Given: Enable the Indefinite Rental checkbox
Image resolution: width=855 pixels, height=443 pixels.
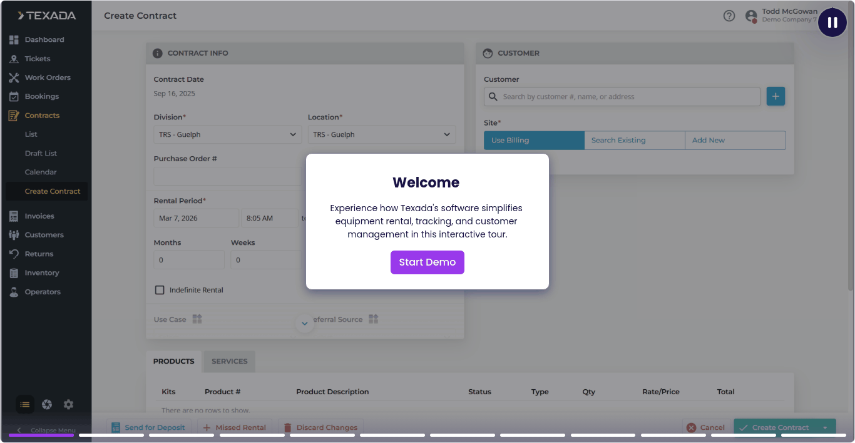Looking at the screenshot, I should point(160,290).
